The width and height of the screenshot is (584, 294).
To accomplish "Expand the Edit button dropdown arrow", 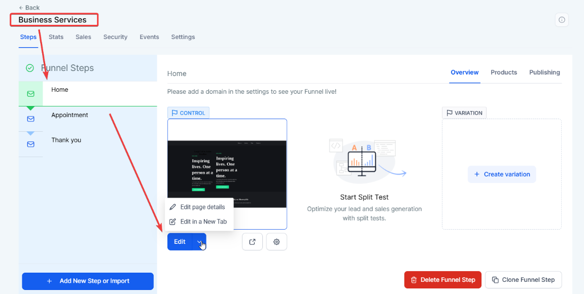I will [x=199, y=242].
